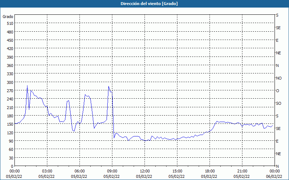Screen dimensions: 289x180
Task: Click the "18:00" time label
Action: click(x=210, y=171)
